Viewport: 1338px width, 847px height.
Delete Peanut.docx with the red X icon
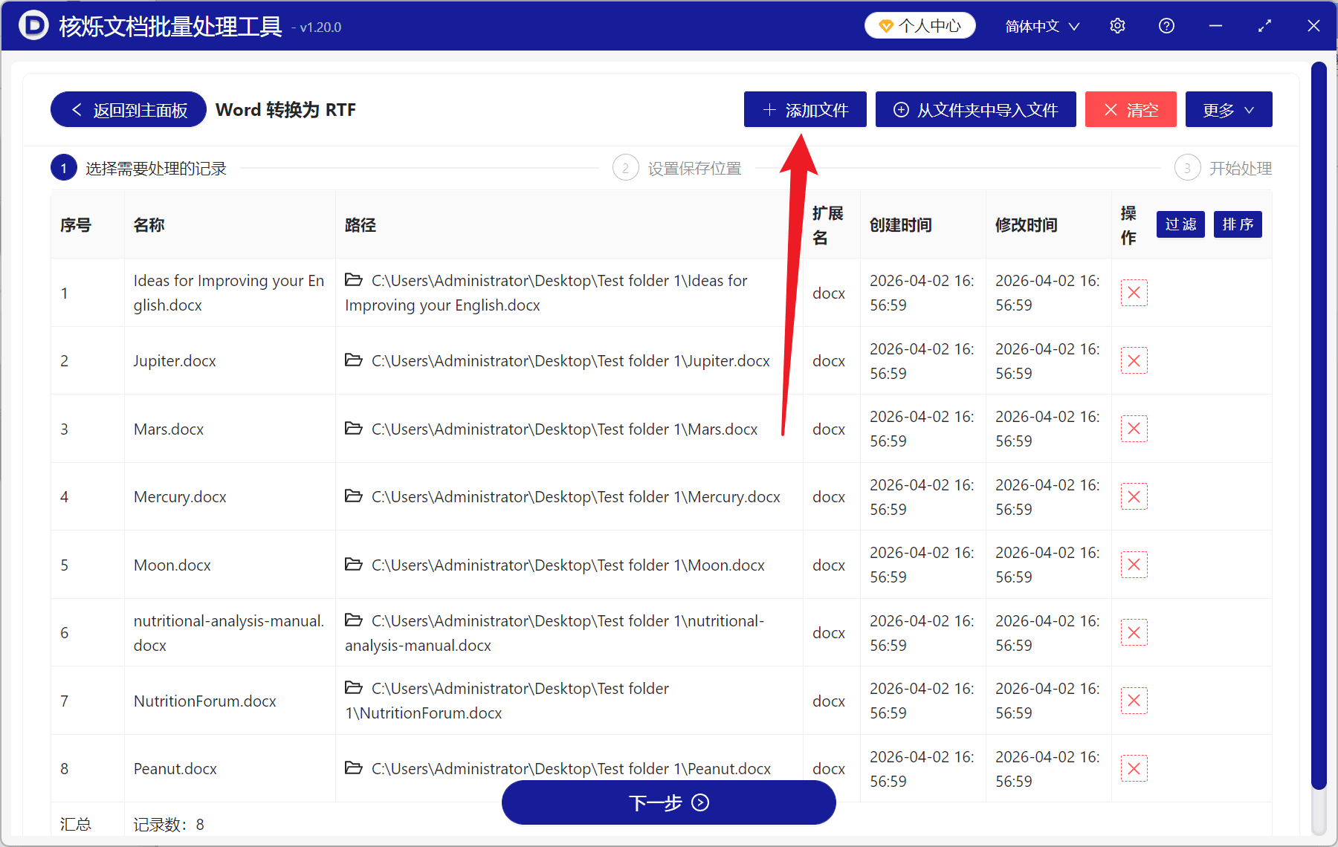(1134, 768)
